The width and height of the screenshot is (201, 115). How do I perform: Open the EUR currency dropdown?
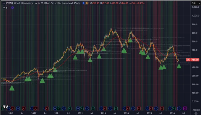tap(196, 3)
